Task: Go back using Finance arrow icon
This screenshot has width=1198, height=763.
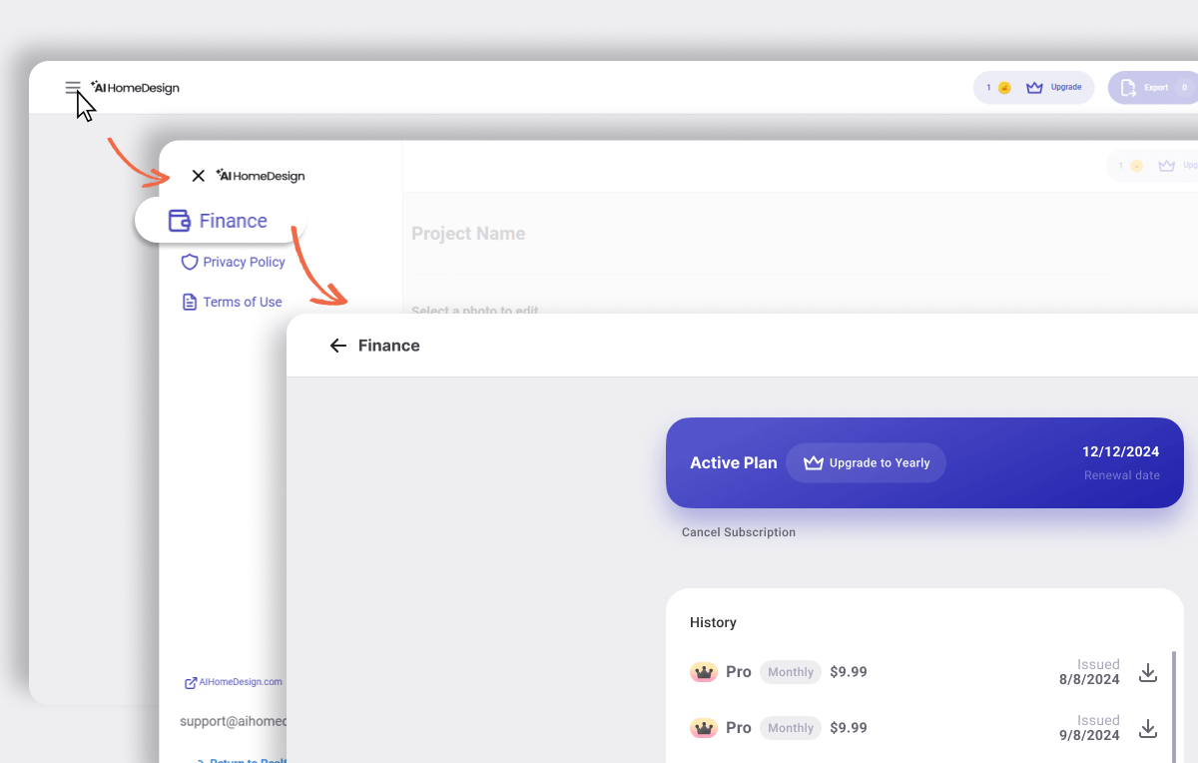Action: (337, 346)
